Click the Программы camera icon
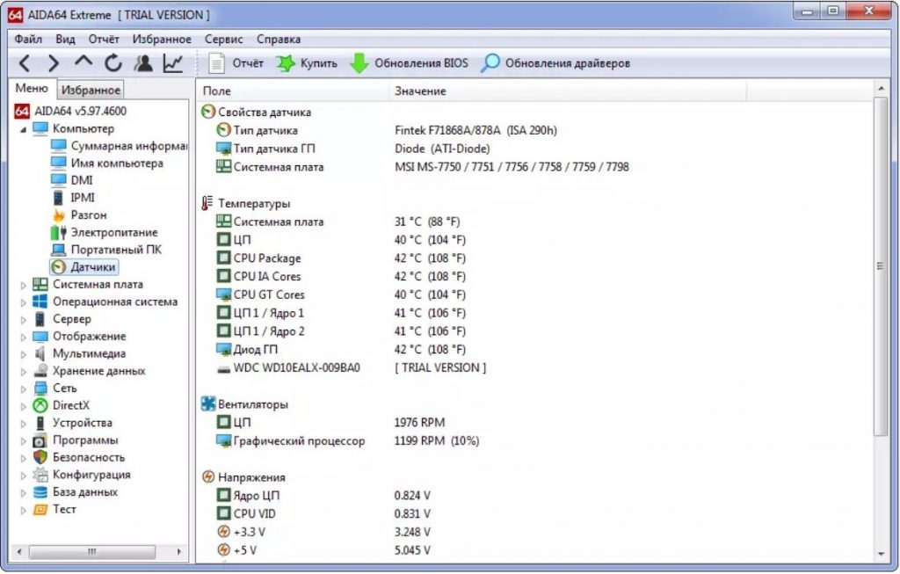 pyautogui.click(x=40, y=440)
